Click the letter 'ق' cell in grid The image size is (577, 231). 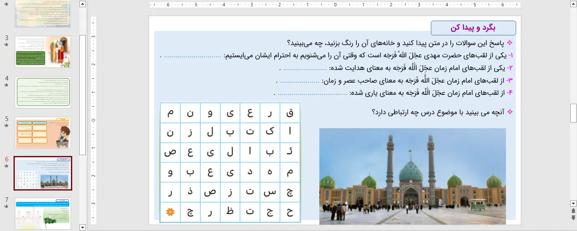pos(290,113)
